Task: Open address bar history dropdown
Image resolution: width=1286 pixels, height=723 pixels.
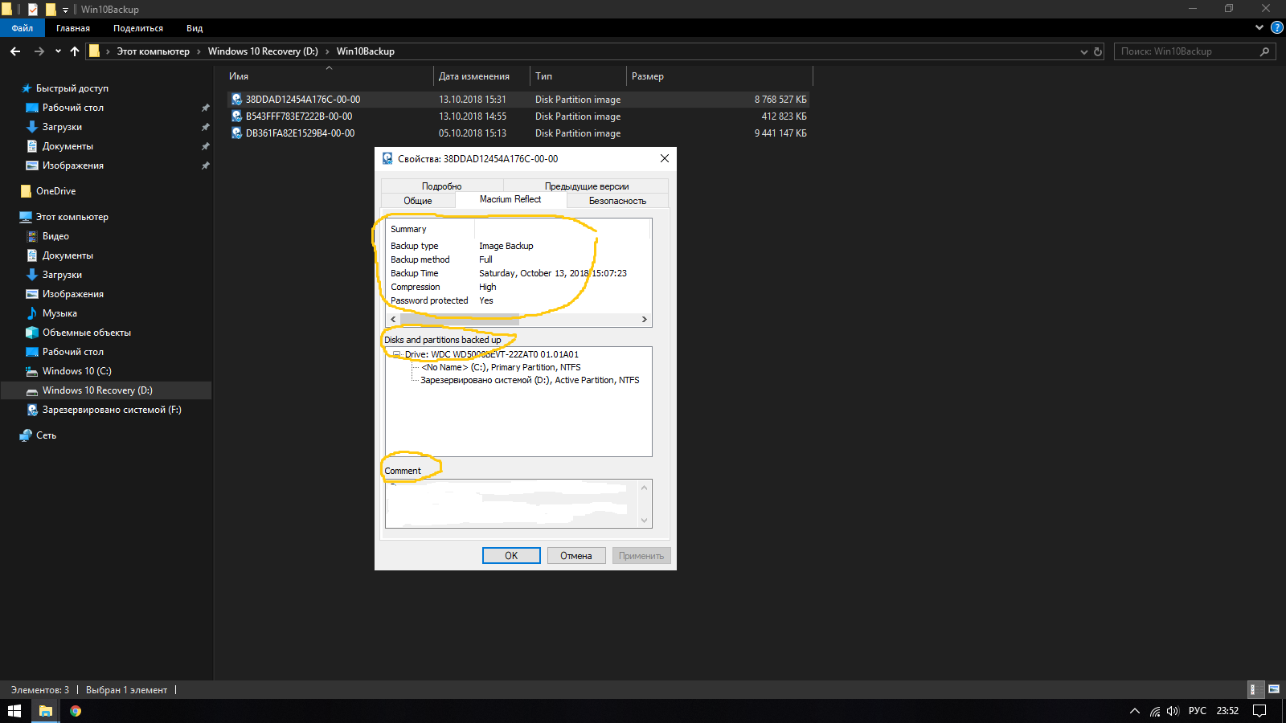Action: click(x=1083, y=51)
